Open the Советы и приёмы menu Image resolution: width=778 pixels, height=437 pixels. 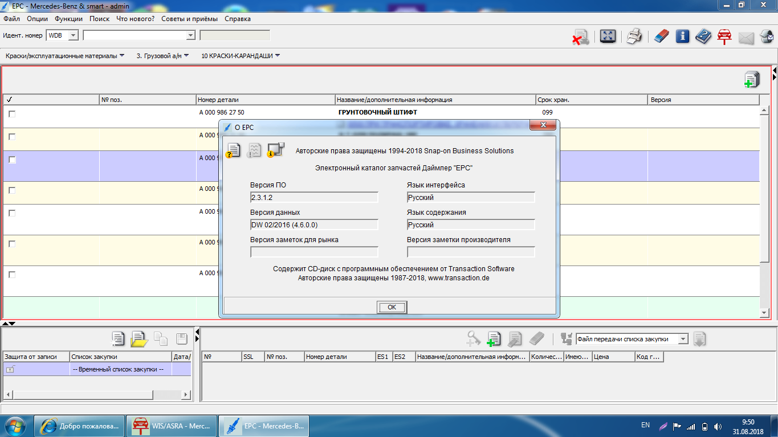189,19
